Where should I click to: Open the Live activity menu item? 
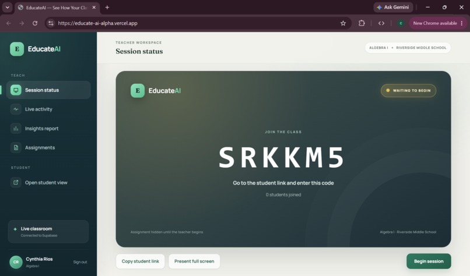click(x=48, y=109)
